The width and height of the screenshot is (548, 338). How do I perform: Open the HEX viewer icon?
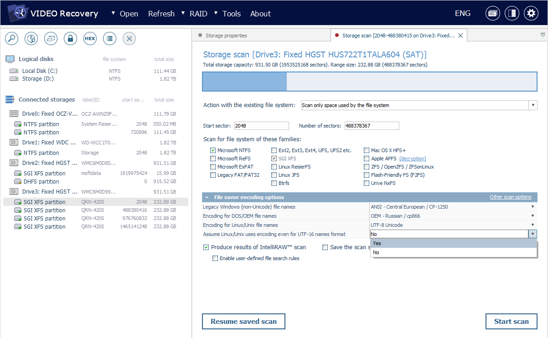(x=90, y=39)
